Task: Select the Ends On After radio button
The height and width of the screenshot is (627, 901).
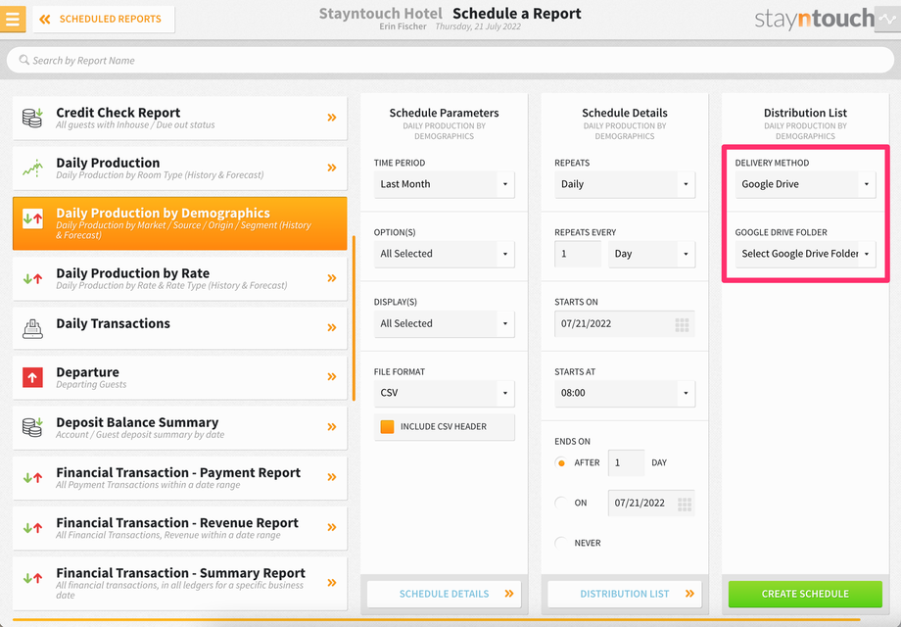Action: pos(561,462)
